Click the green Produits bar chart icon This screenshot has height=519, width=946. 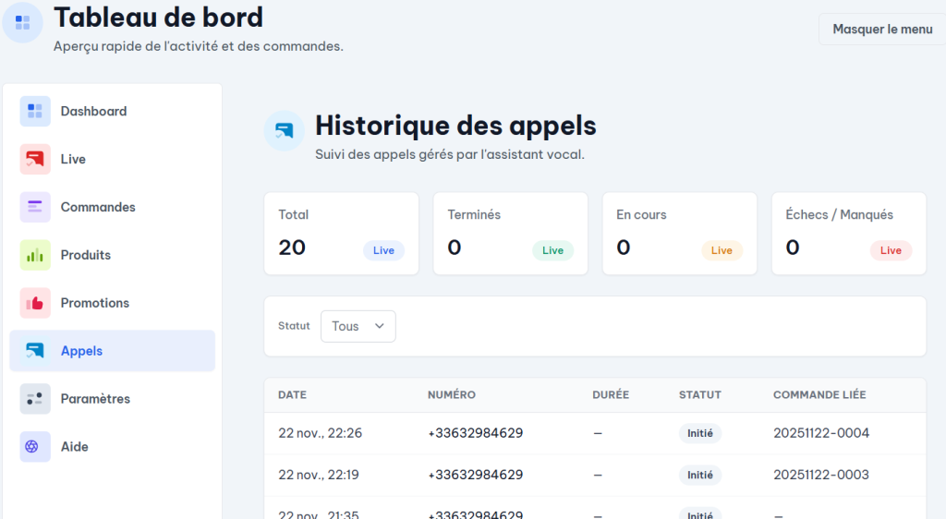point(35,256)
